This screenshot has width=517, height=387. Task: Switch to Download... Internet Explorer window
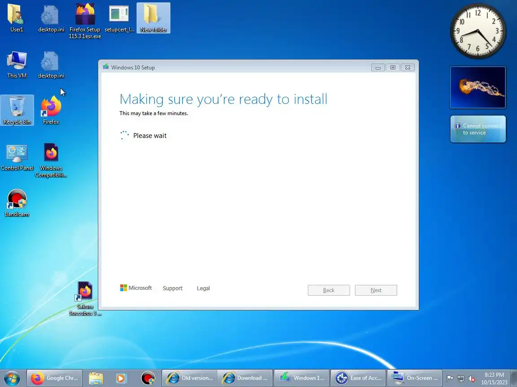(x=245, y=378)
